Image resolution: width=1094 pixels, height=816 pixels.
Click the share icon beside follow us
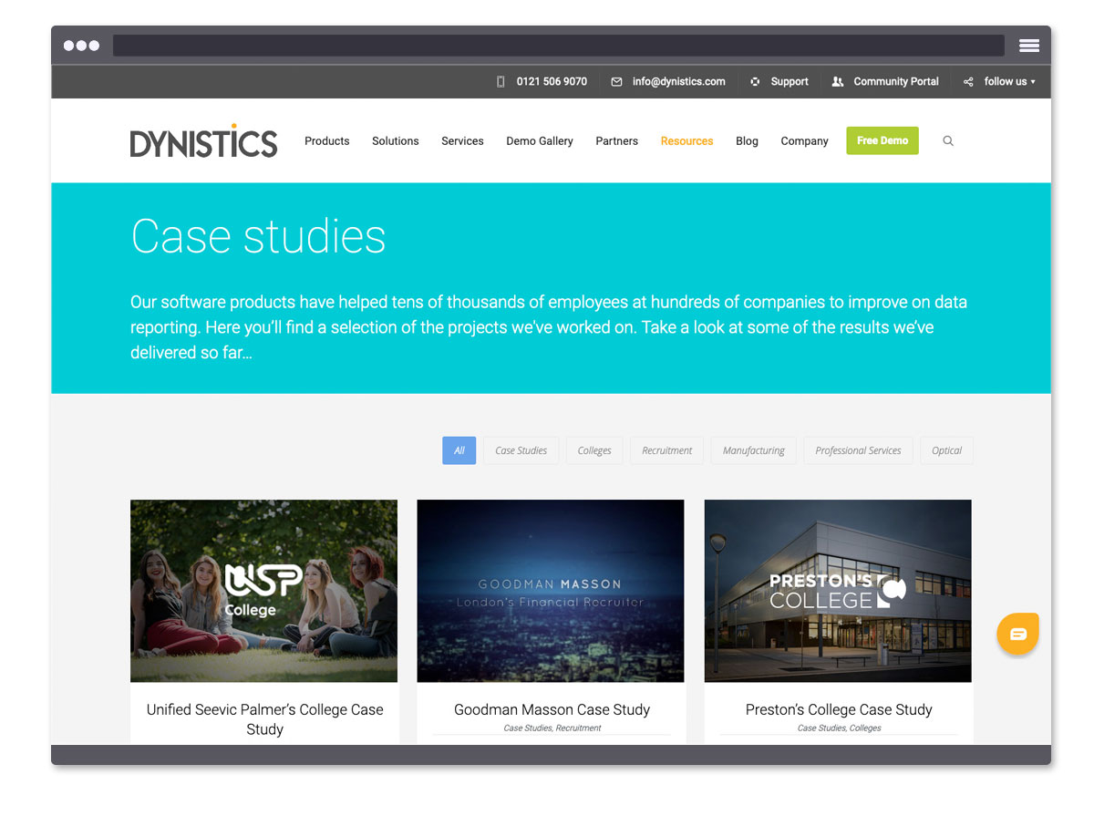click(x=968, y=82)
